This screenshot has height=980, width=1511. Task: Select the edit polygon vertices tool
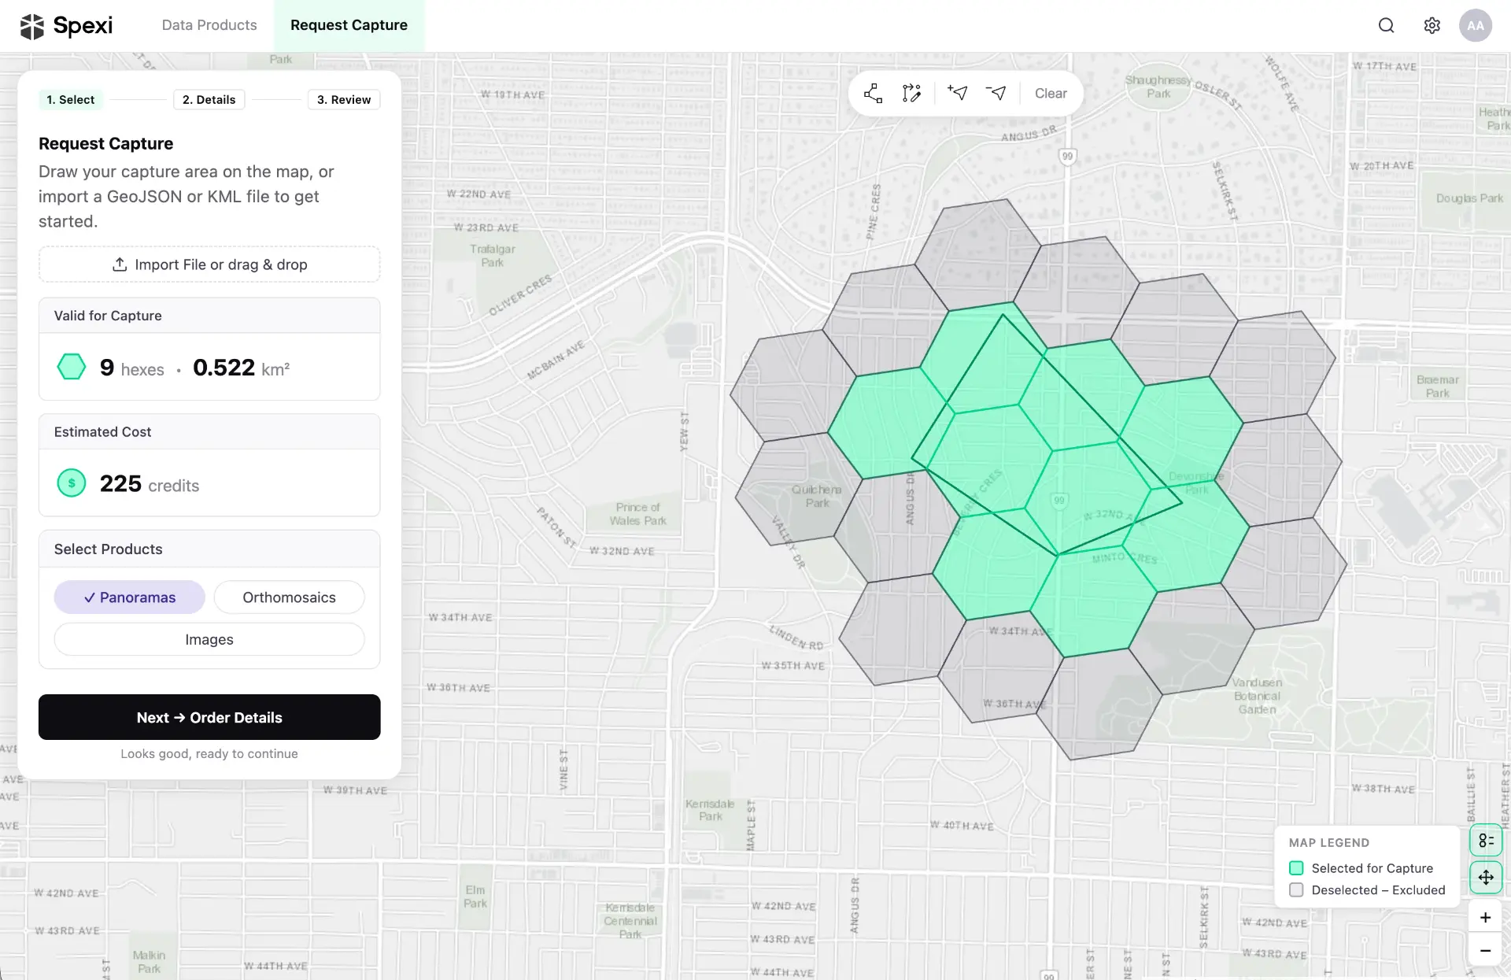[911, 93]
